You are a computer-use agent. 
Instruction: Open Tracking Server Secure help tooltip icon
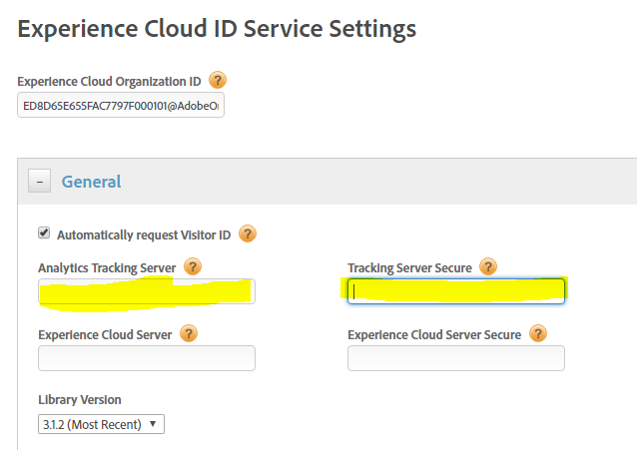pyautogui.click(x=488, y=266)
